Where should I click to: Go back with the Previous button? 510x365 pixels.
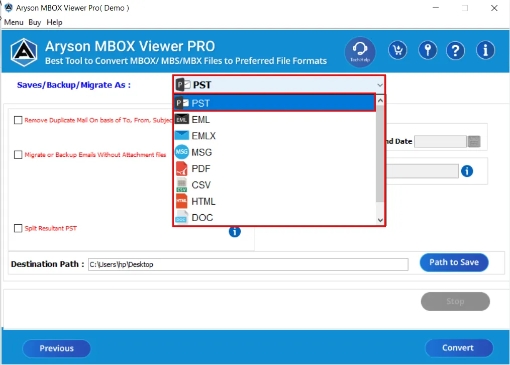pyautogui.click(x=57, y=348)
